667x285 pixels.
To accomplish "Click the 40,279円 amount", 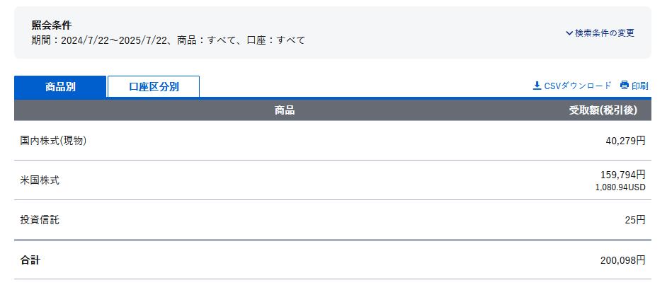I will [625, 141].
